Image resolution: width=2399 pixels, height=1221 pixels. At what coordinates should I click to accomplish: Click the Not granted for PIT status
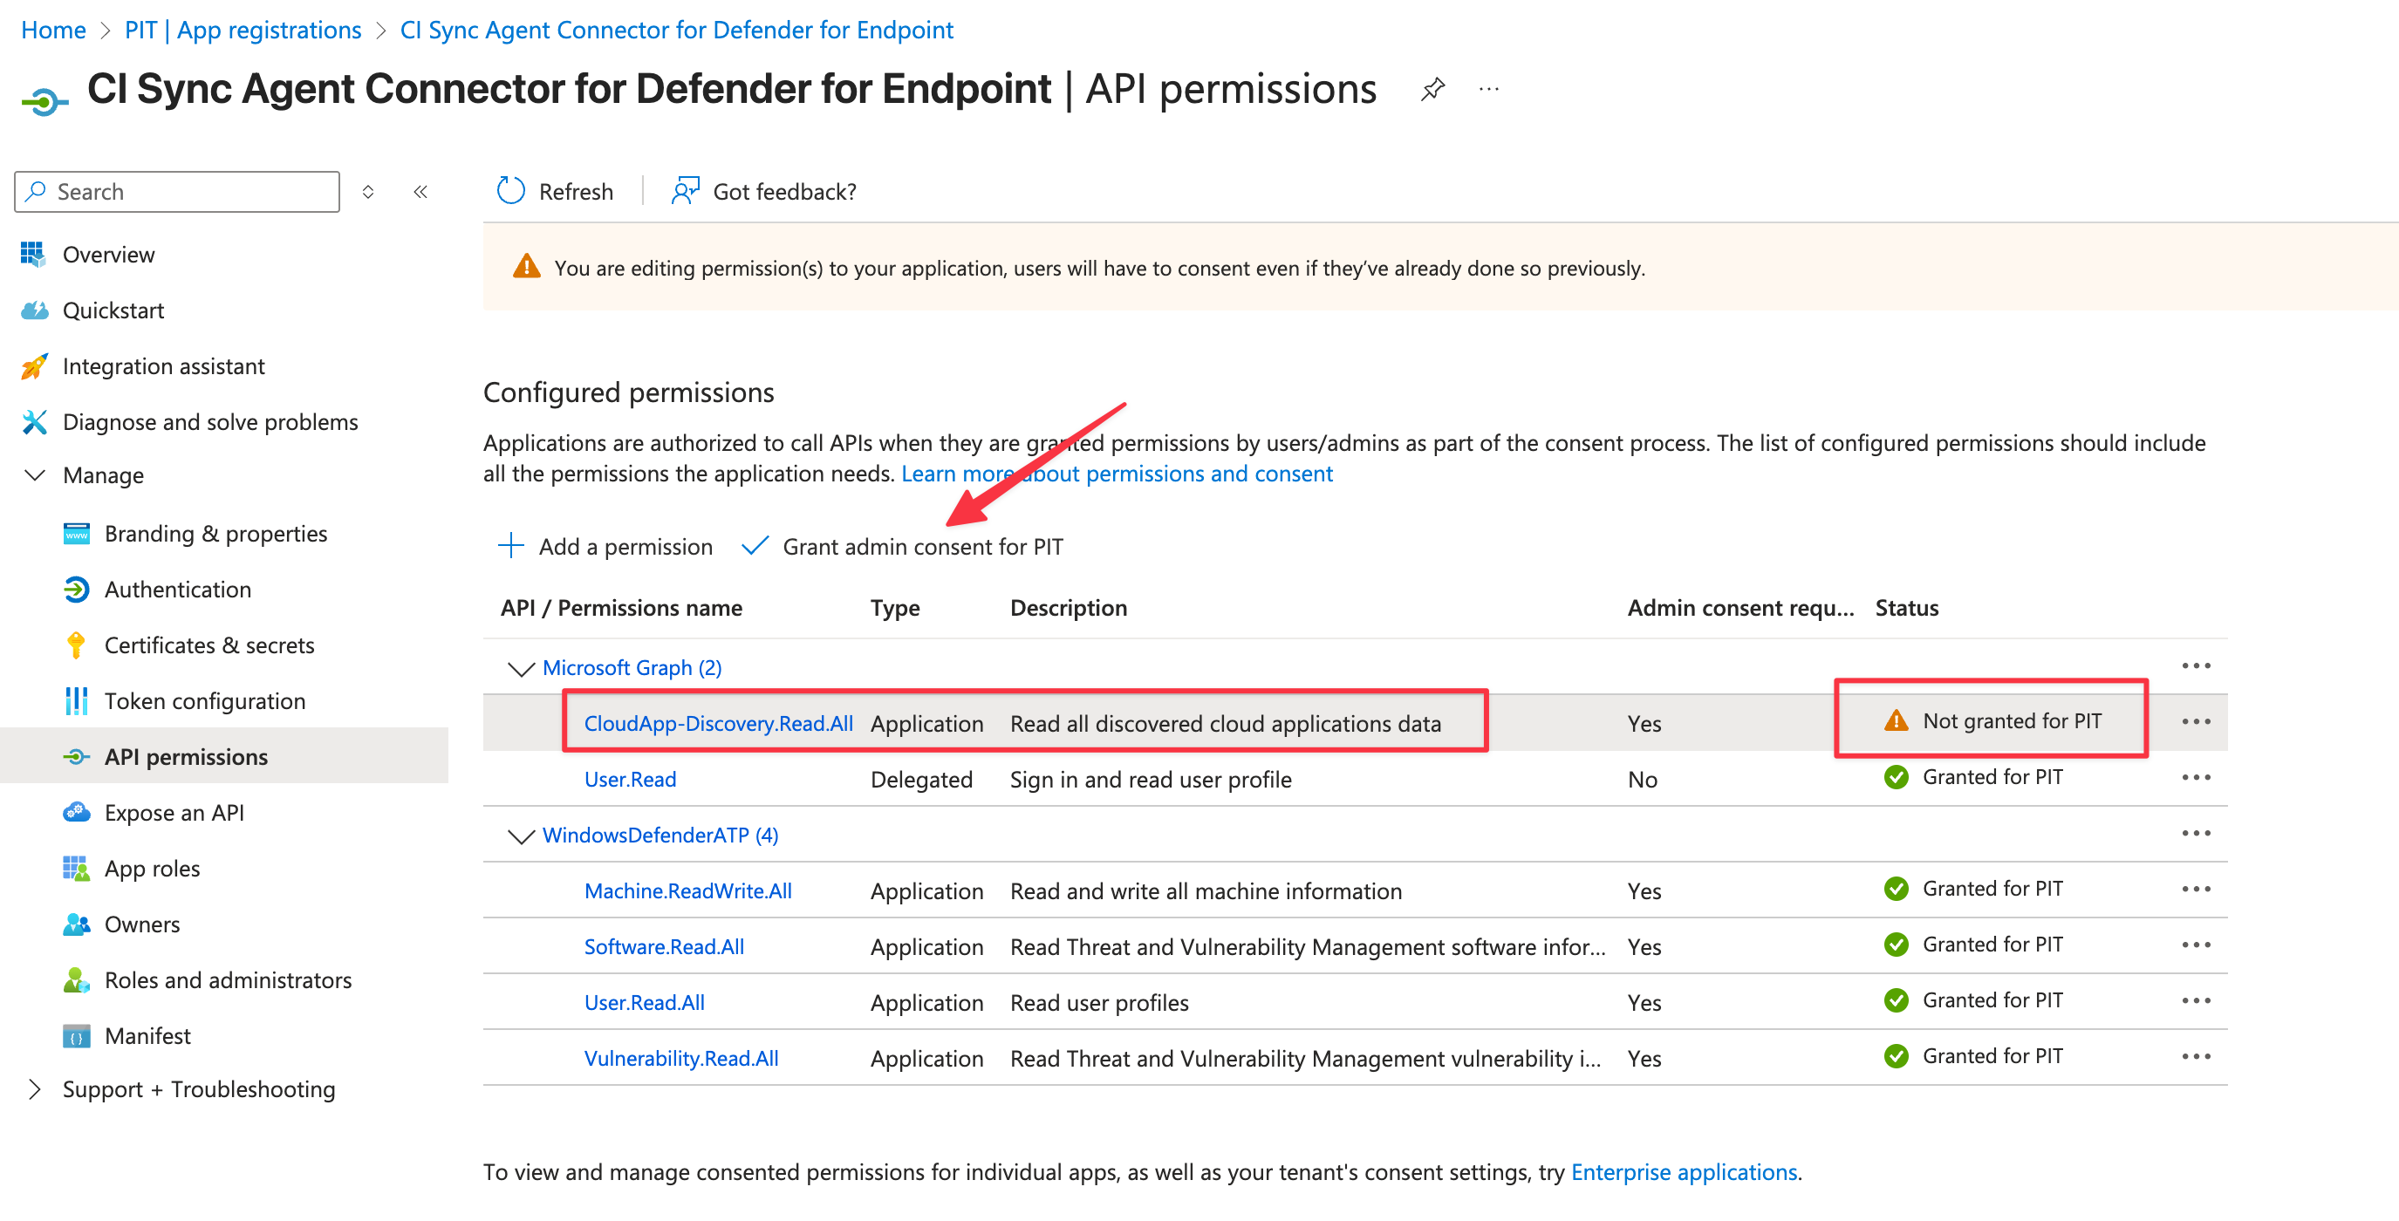[1992, 721]
